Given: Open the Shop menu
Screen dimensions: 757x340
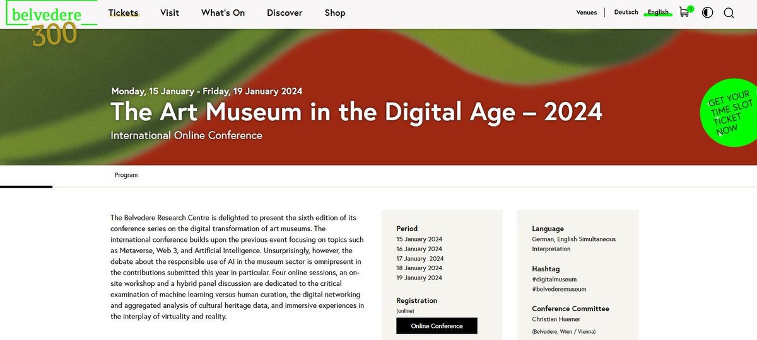Looking at the screenshot, I should click(x=335, y=13).
